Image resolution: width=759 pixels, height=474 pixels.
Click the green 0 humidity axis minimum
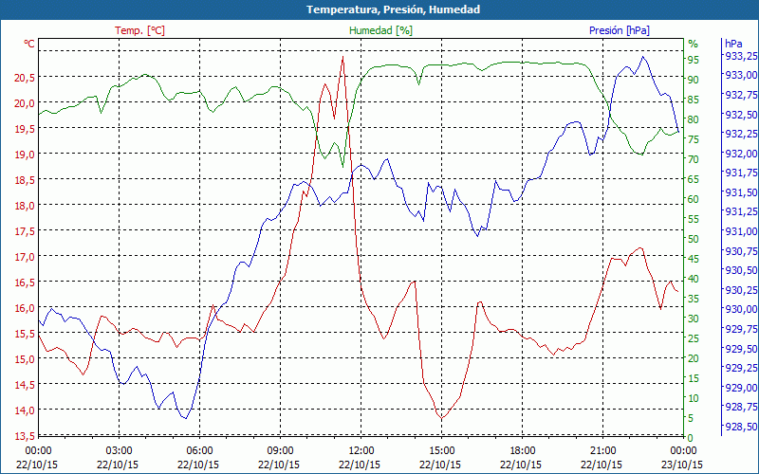[x=691, y=438]
